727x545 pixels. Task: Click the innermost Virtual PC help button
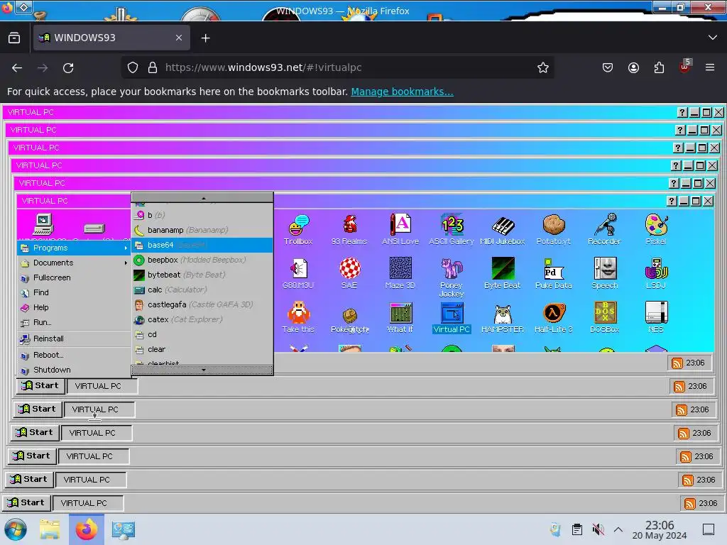[x=672, y=201]
